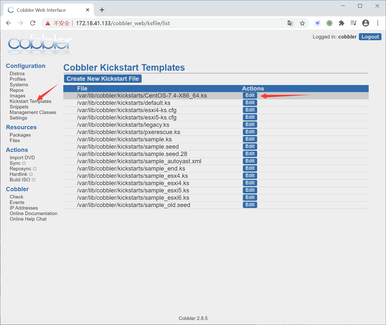Edit the sample.seed.28 file
386x325 pixels.
[x=250, y=154]
